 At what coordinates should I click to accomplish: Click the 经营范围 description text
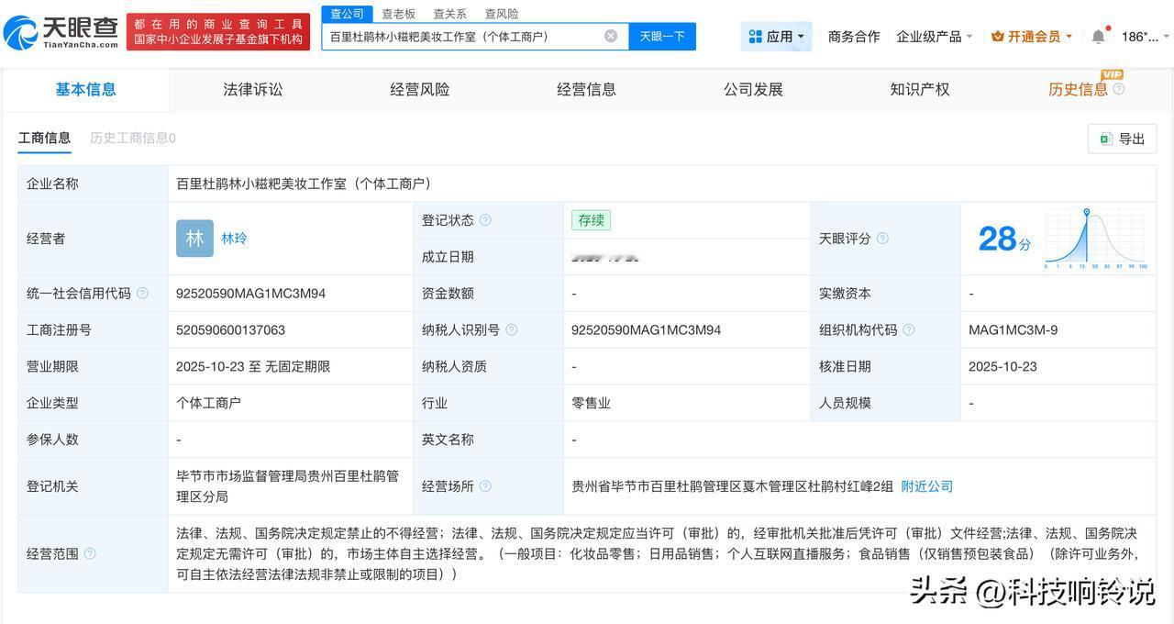click(658, 554)
